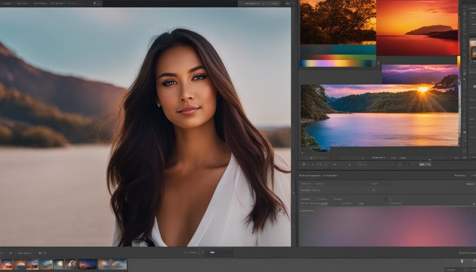476x272 pixels.
Task: Click the dark input field in bottom bar
Action: 218,252
